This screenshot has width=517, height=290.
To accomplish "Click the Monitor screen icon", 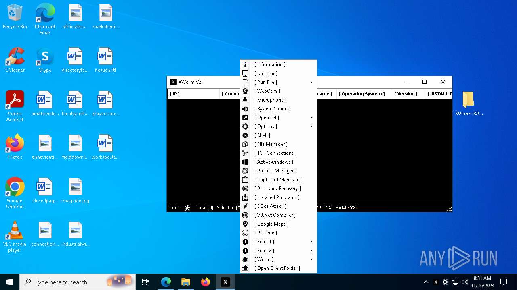I will (x=245, y=73).
